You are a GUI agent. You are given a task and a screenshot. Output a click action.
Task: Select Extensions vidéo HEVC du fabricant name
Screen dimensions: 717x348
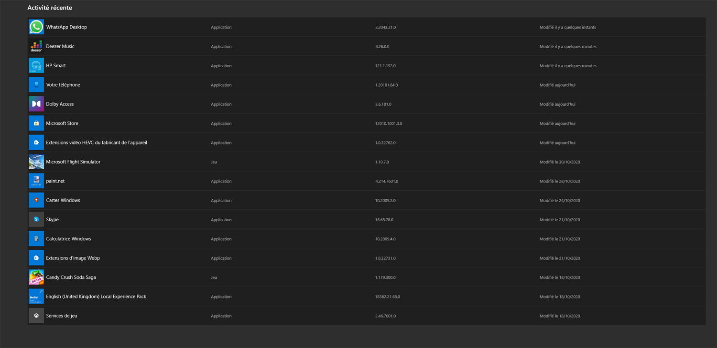(97, 143)
